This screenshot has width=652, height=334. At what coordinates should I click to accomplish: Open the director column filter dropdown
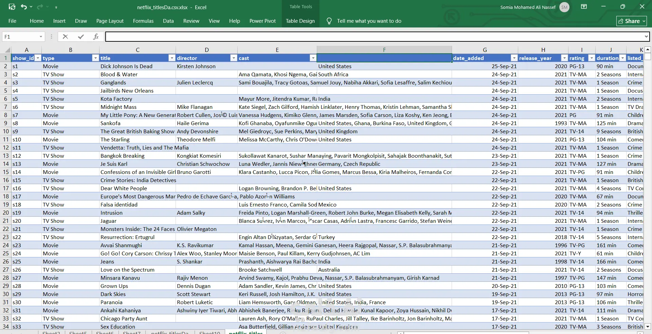[x=234, y=58]
